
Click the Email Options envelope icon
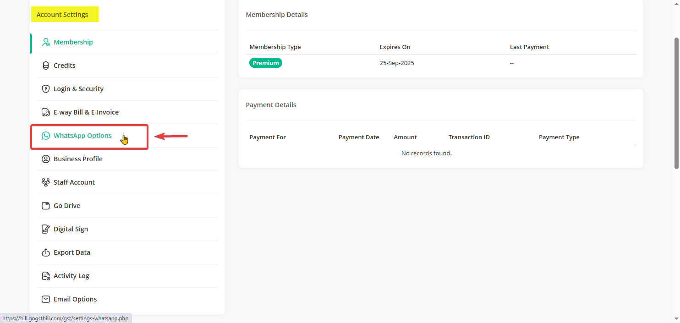pyautogui.click(x=46, y=299)
